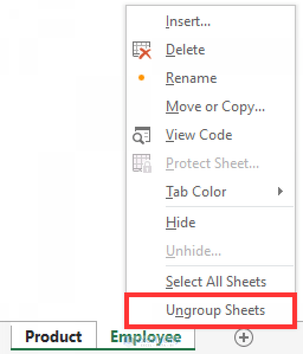Open the Tab Color option
This screenshot has width=303, height=354.
point(196,191)
